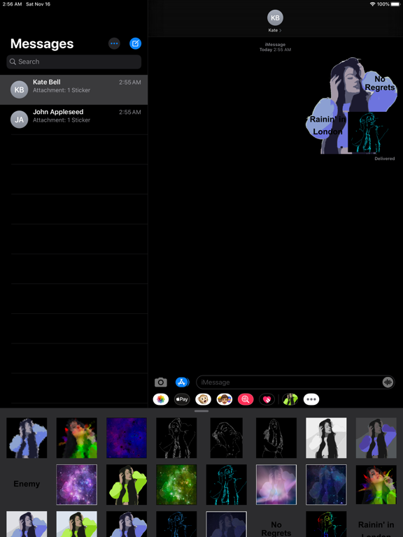Select cyan outline sticker in second row
403x537 pixels.
227,485
